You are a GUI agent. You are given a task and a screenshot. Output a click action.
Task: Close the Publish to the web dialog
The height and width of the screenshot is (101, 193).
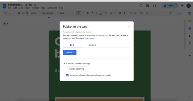[x=128, y=27]
